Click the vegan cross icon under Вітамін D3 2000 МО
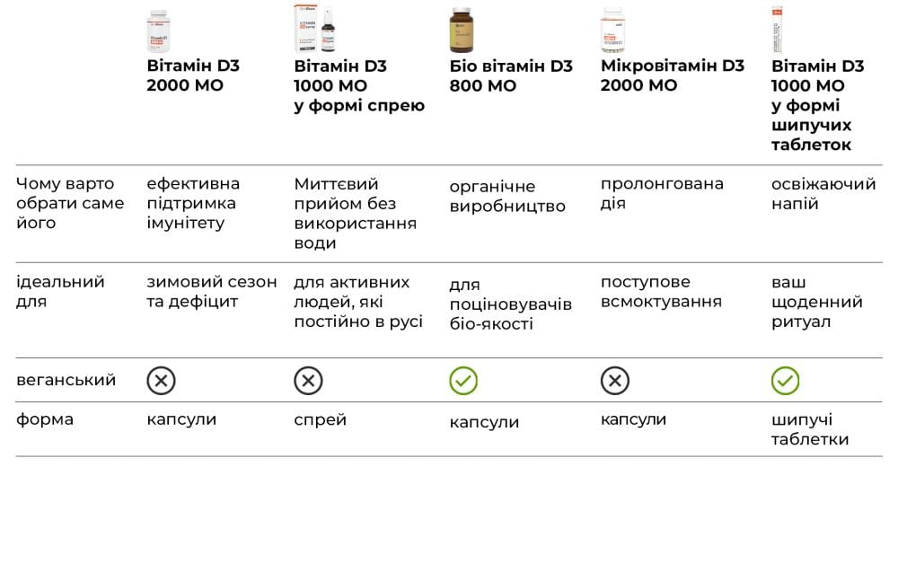The image size is (898, 564). tap(161, 381)
